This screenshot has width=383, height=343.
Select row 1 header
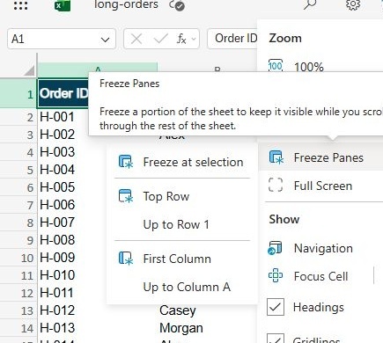(18, 94)
